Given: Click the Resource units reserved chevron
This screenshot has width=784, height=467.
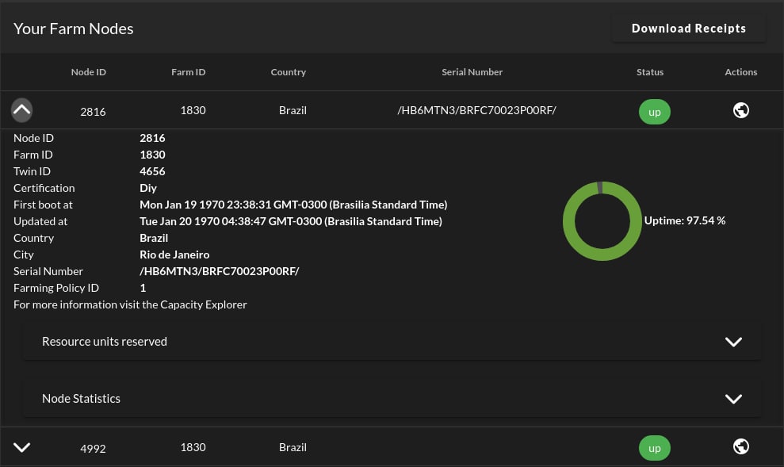Looking at the screenshot, I should (x=732, y=342).
